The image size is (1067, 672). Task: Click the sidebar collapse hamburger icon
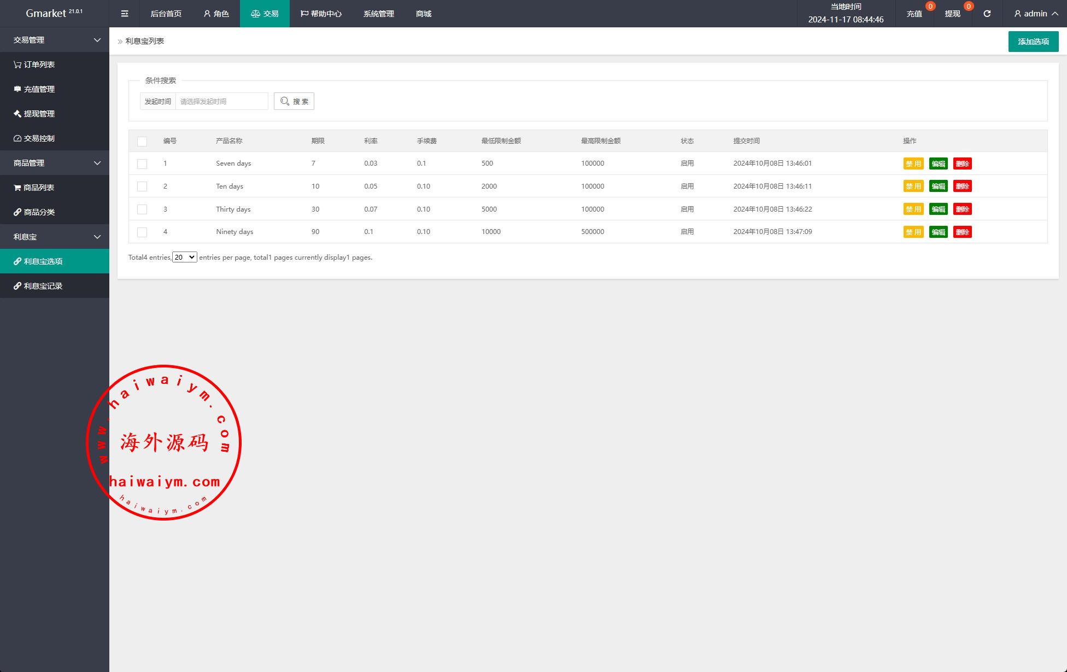click(x=125, y=14)
